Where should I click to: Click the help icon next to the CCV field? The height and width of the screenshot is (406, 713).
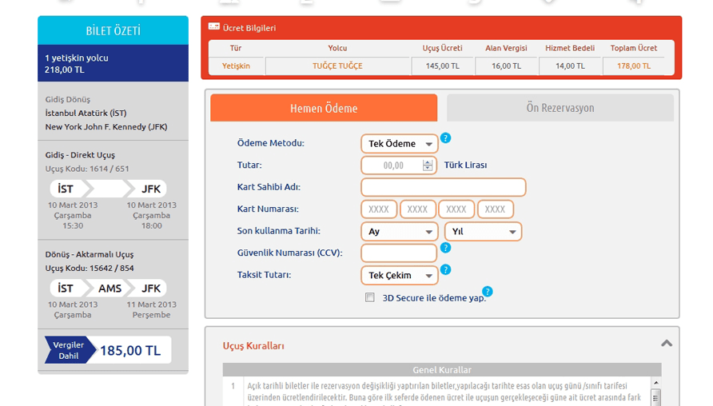(x=445, y=248)
